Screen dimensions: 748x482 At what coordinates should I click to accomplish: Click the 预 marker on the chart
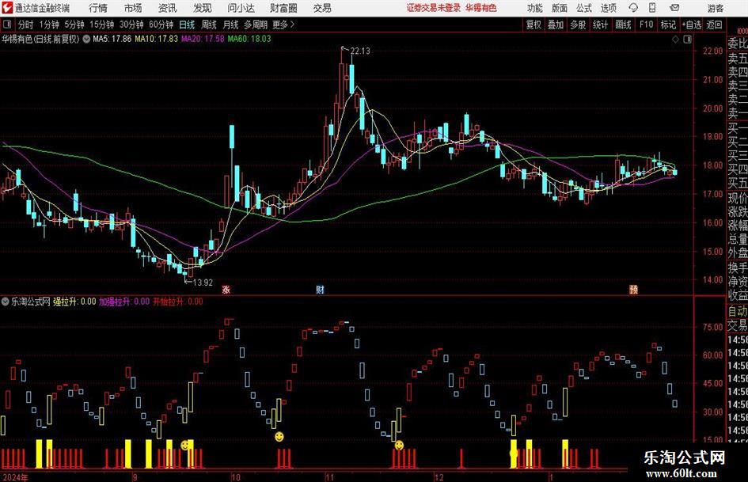point(633,289)
